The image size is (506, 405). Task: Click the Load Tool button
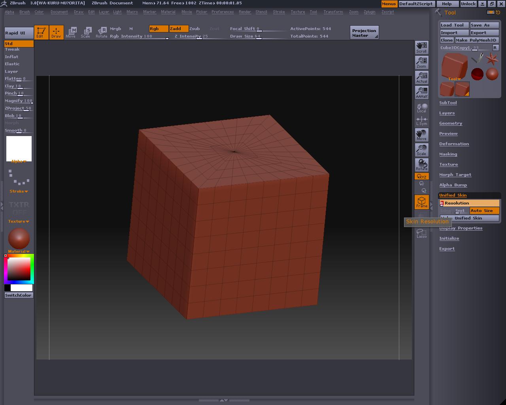pyautogui.click(x=455, y=25)
